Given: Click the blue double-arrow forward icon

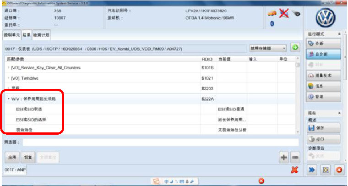Looking at the screenshot, I should click(312, 170).
